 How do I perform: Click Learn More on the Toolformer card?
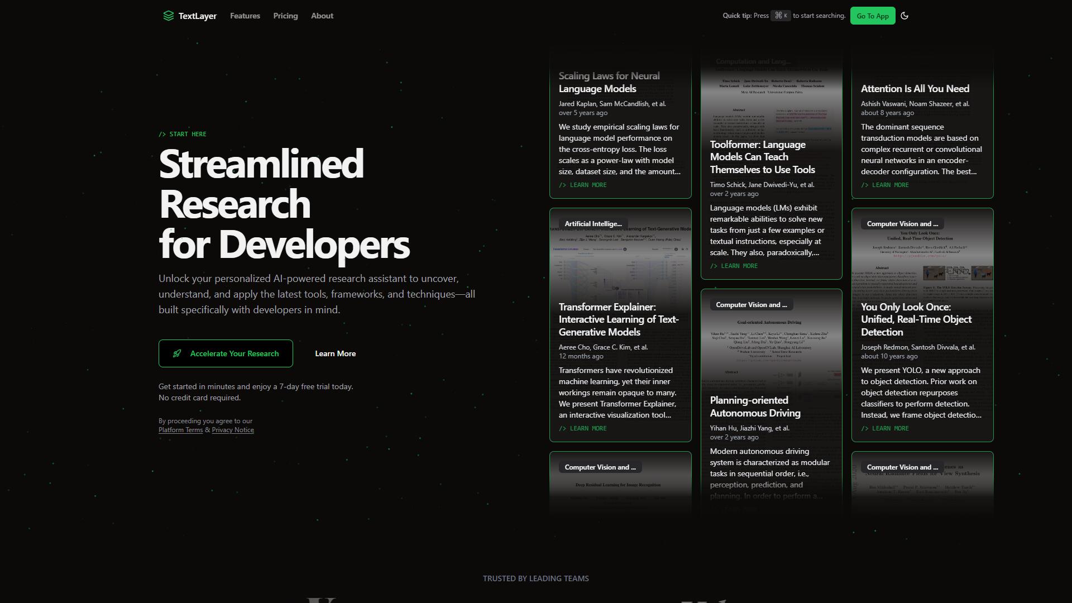point(734,266)
